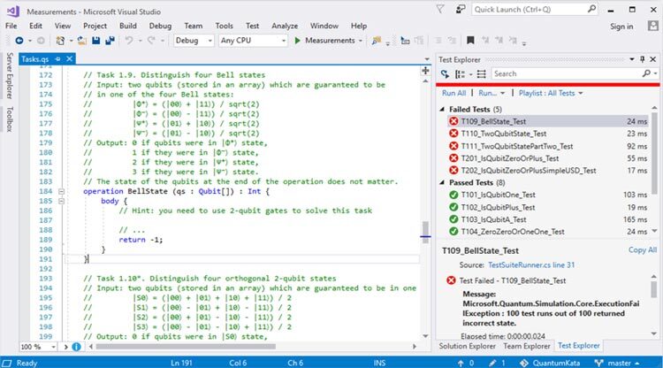Click the Run All tests link

454,93
